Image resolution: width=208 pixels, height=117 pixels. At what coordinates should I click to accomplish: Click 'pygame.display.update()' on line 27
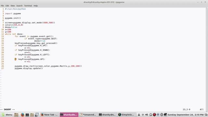(29, 68)
